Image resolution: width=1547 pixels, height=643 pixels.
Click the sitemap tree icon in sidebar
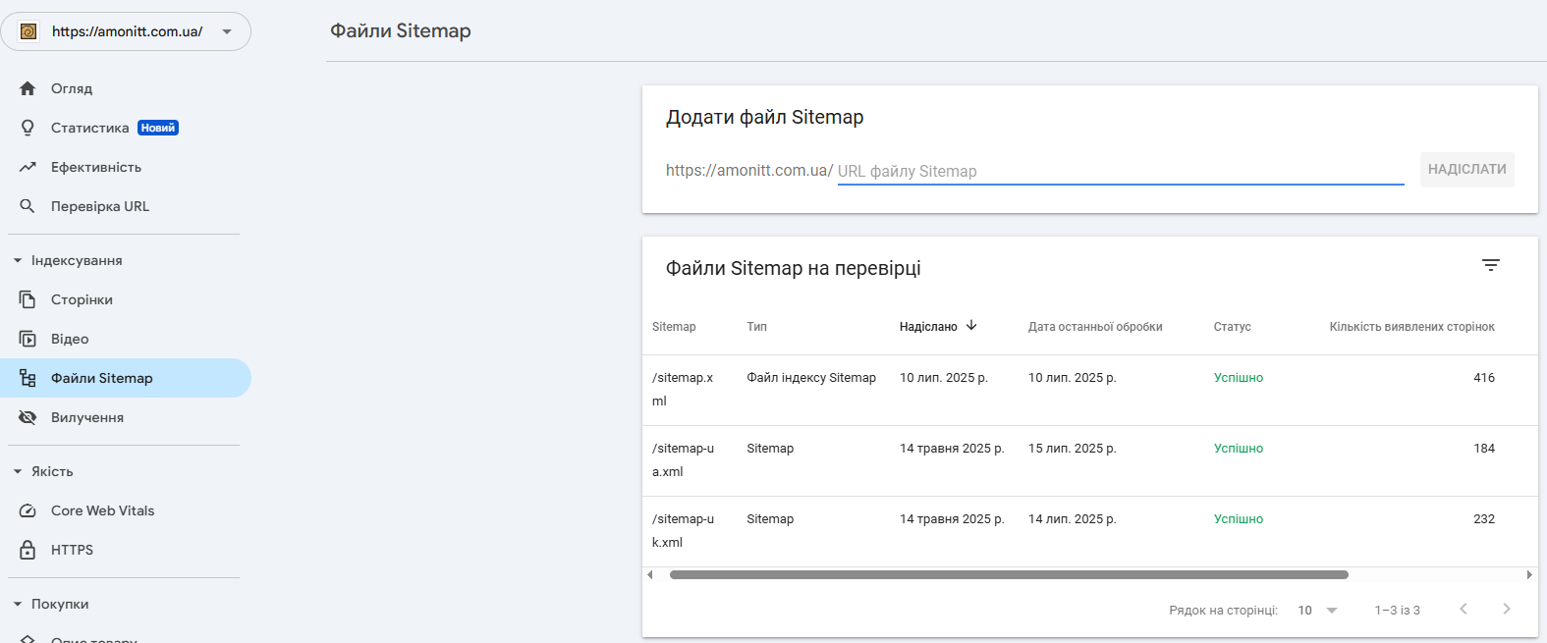coord(28,378)
